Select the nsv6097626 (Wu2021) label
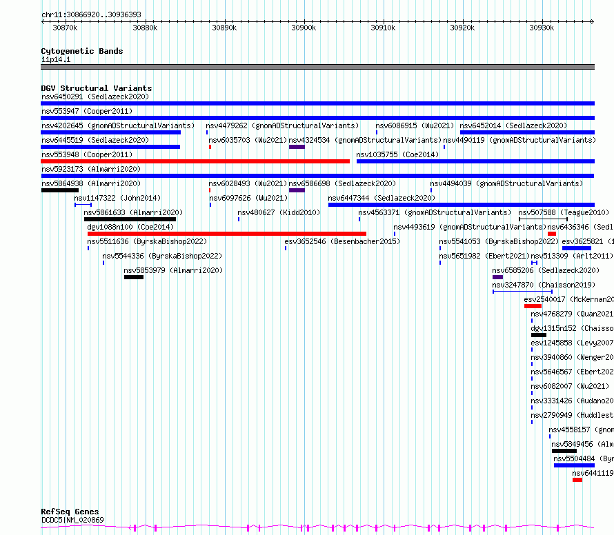Image resolution: width=614 pixels, height=535 pixels. tap(248, 198)
